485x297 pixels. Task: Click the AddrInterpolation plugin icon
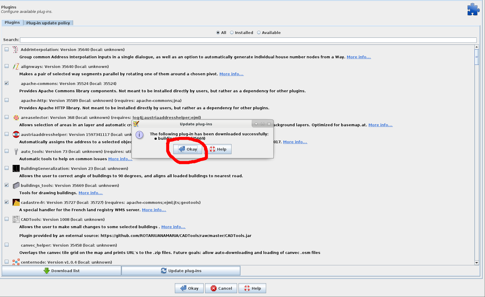pyautogui.click(x=16, y=50)
